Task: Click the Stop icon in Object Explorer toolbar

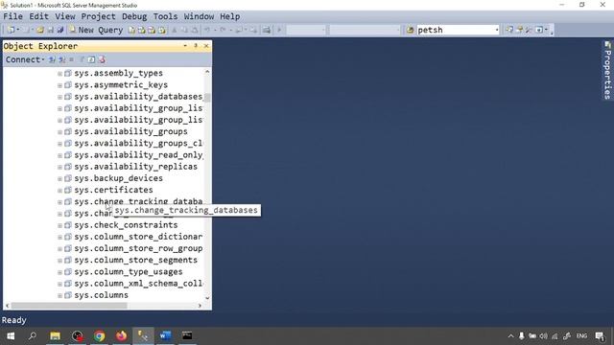Action: pos(72,59)
